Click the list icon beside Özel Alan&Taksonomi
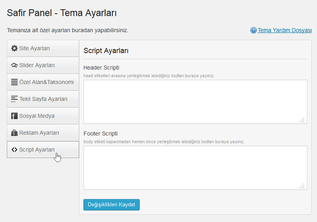This screenshot has height=222, width=317. click(x=14, y=82)
